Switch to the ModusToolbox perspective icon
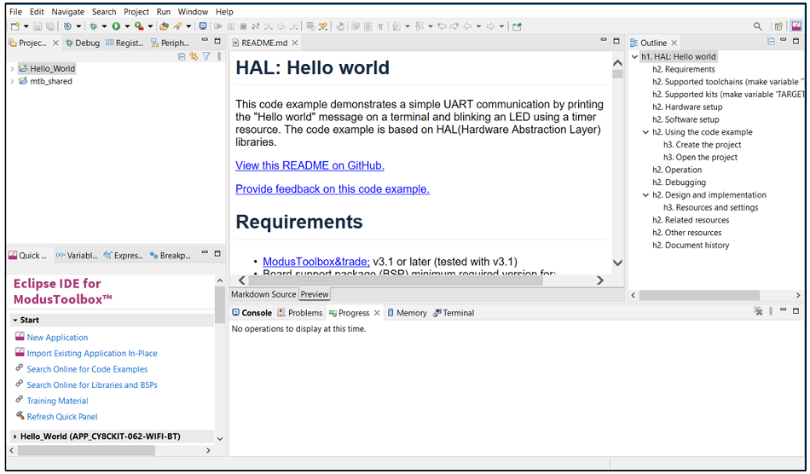This screenshot has width=810, height=474. (x=796, y=26)
